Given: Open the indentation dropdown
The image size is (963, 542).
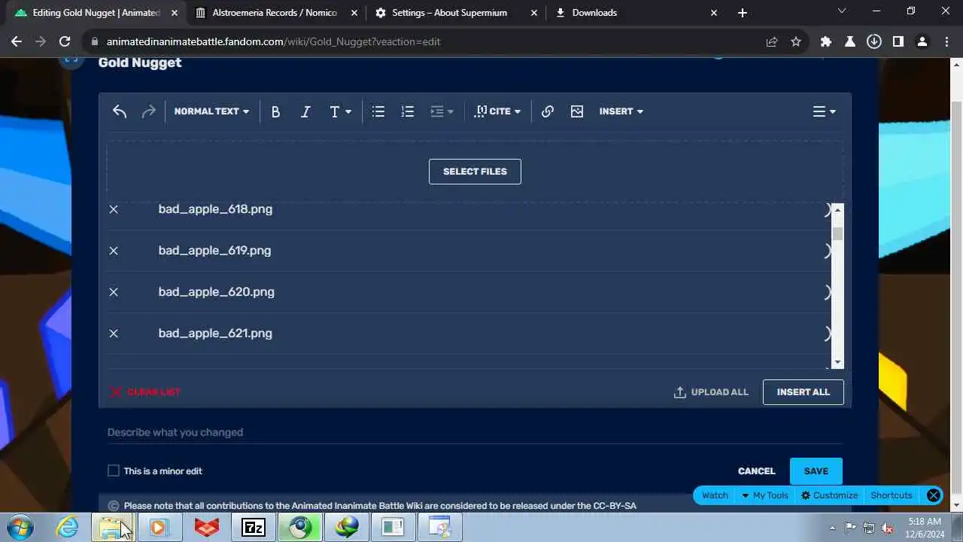Looking at the screenshot, I should (442, 111).
